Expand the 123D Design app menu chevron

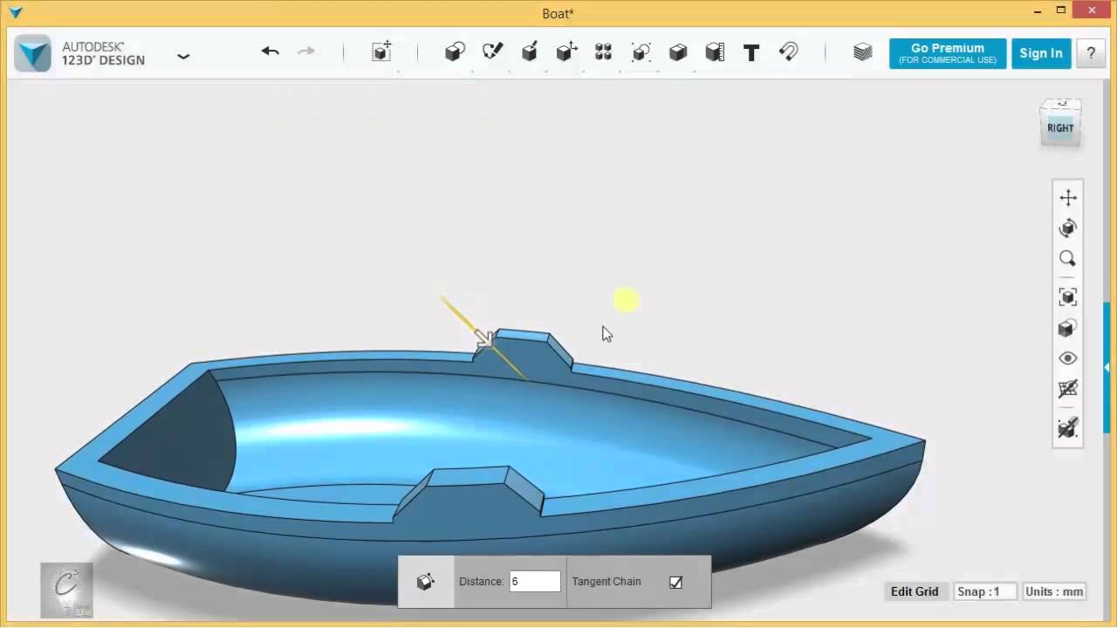(183, 55)
